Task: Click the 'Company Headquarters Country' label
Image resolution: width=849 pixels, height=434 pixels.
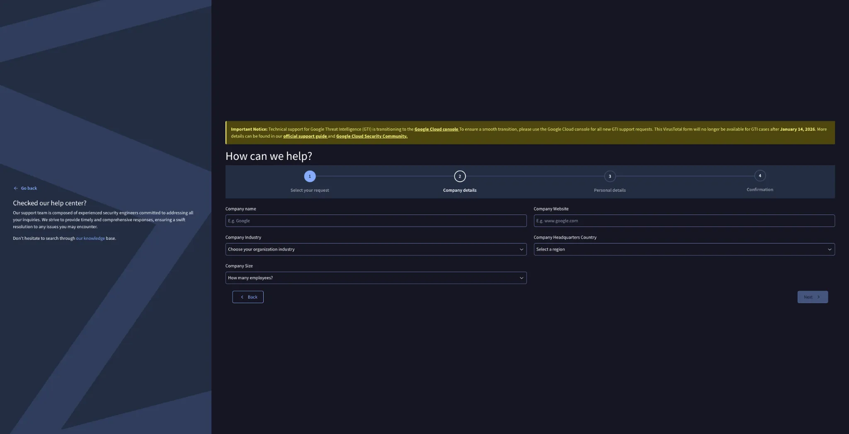Action: pos(565,238)
